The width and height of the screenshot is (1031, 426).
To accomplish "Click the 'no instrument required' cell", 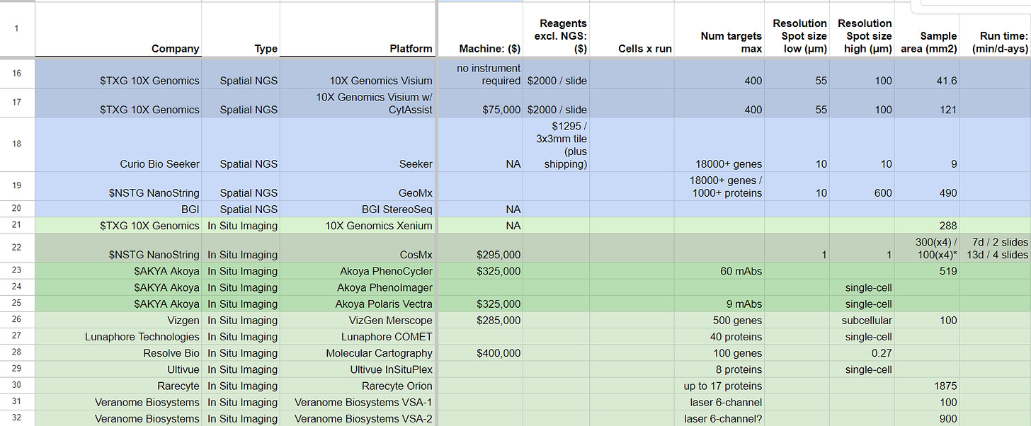I will click(x=482, y=74).
